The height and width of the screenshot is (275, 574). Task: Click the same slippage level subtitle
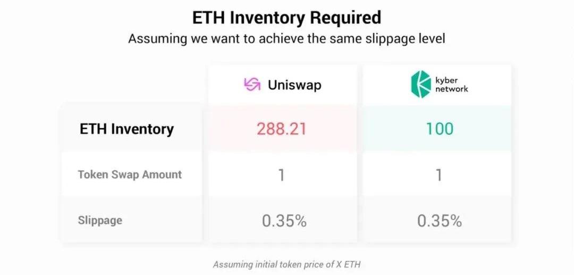point(286,38)
